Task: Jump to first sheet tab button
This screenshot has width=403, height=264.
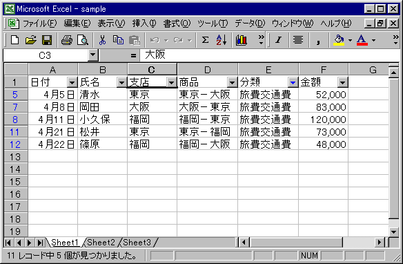Action: click(x=8, y=243)
